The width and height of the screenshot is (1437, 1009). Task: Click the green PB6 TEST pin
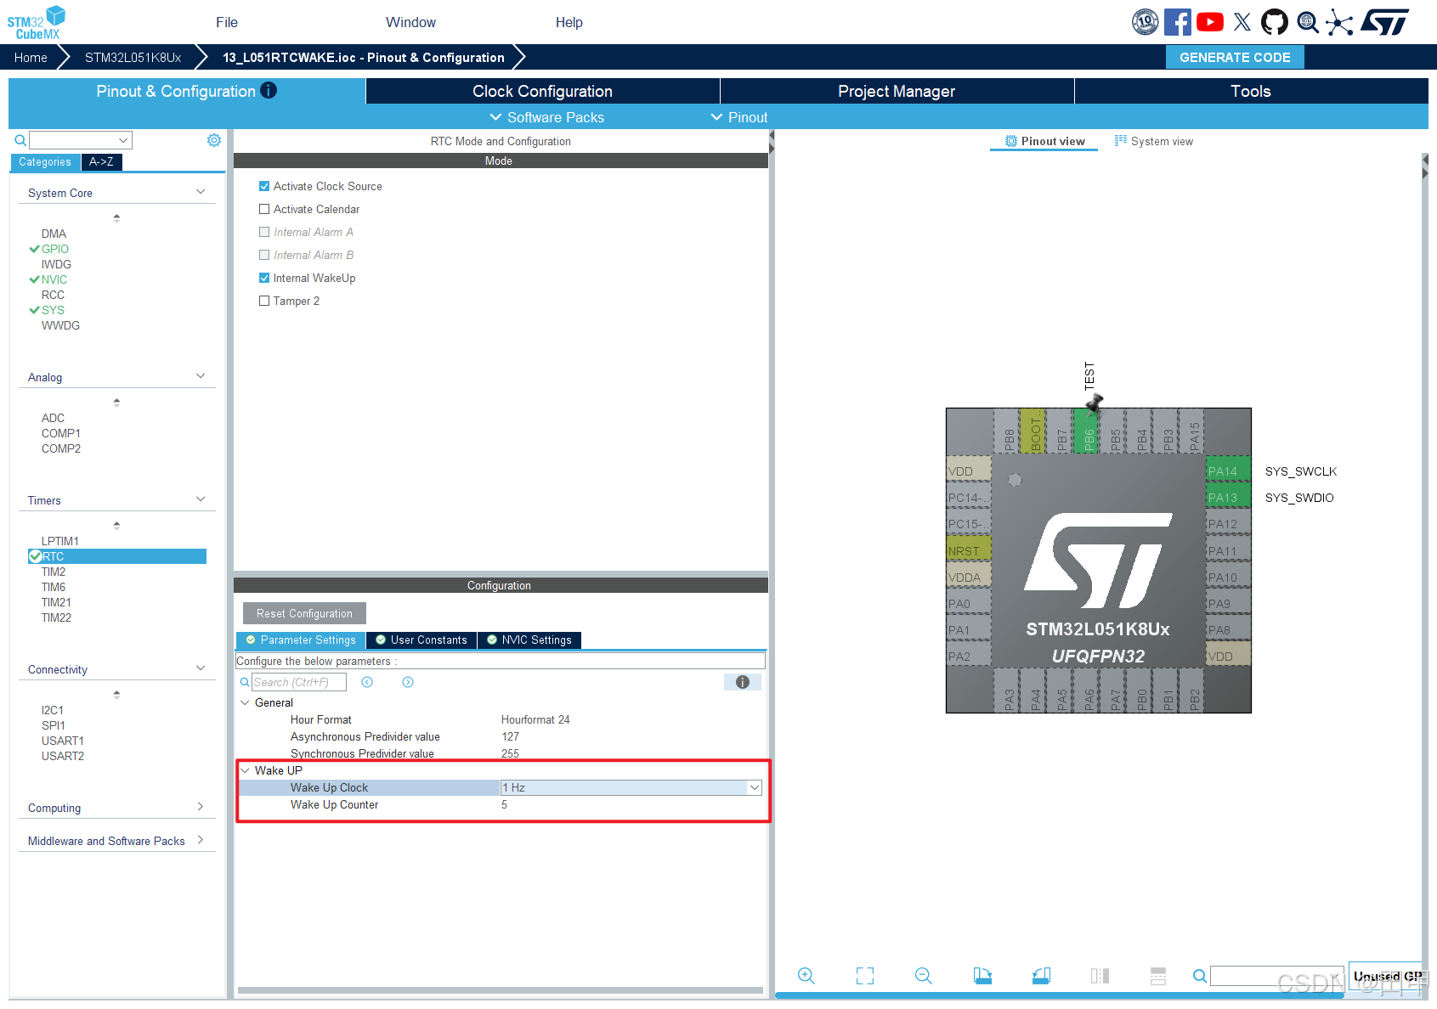(x=1088, y=431)
